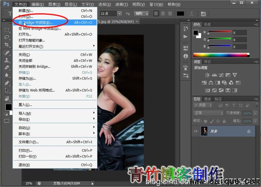Toggle lock all padlock button
The height and width of the screenshot is (187, 261).
pos(224,121)
